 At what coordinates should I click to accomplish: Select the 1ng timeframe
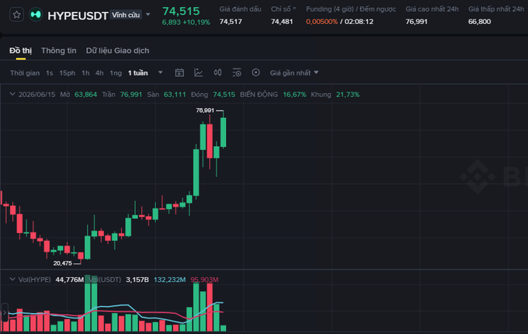point(116,73)
